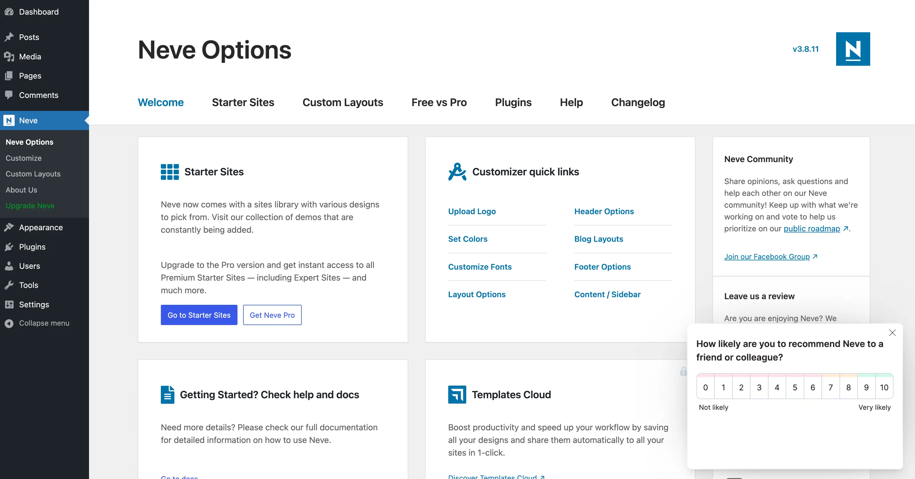Click the Users person icon
The image size is (915, 479).
tap(9, 266)
